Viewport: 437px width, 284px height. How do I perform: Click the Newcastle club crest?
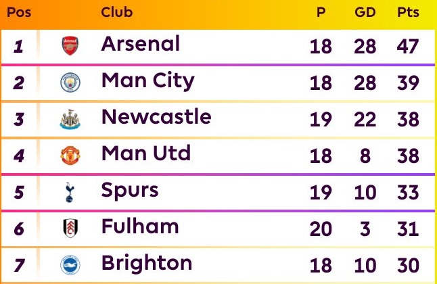click(70, 119)
